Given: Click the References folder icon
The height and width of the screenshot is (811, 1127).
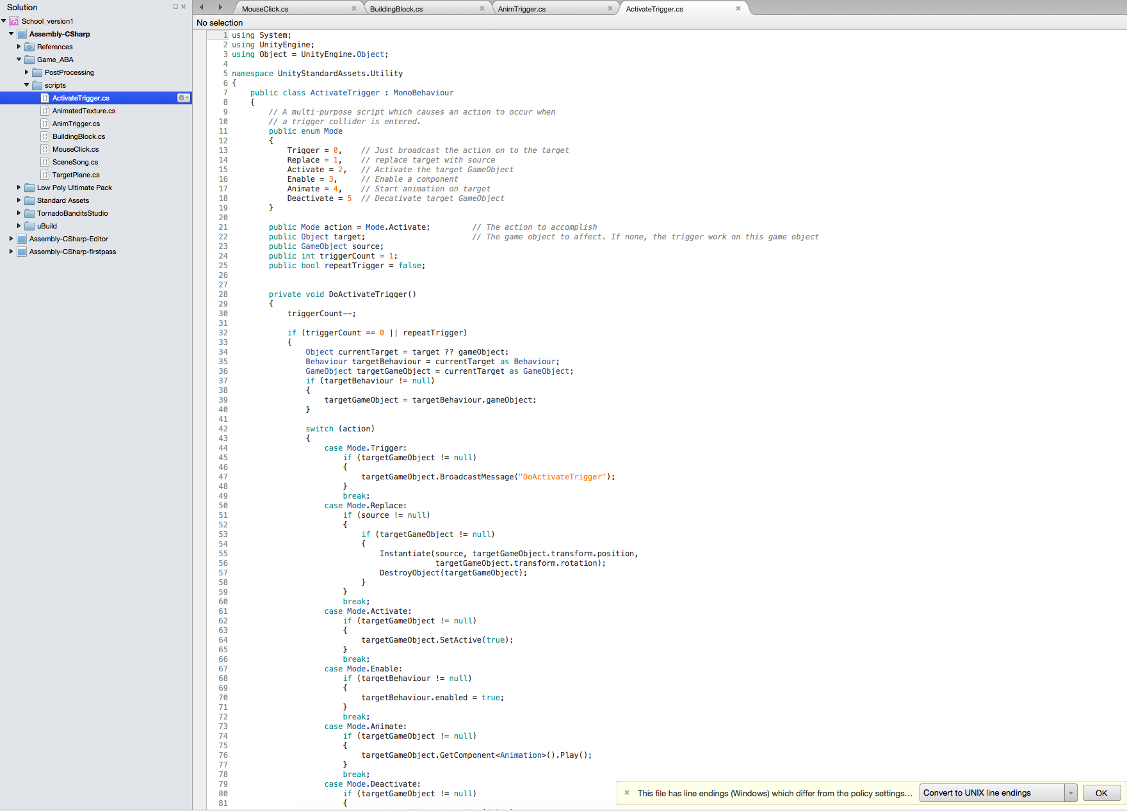Looking at the screenshot, I should (x=29, y=47).
